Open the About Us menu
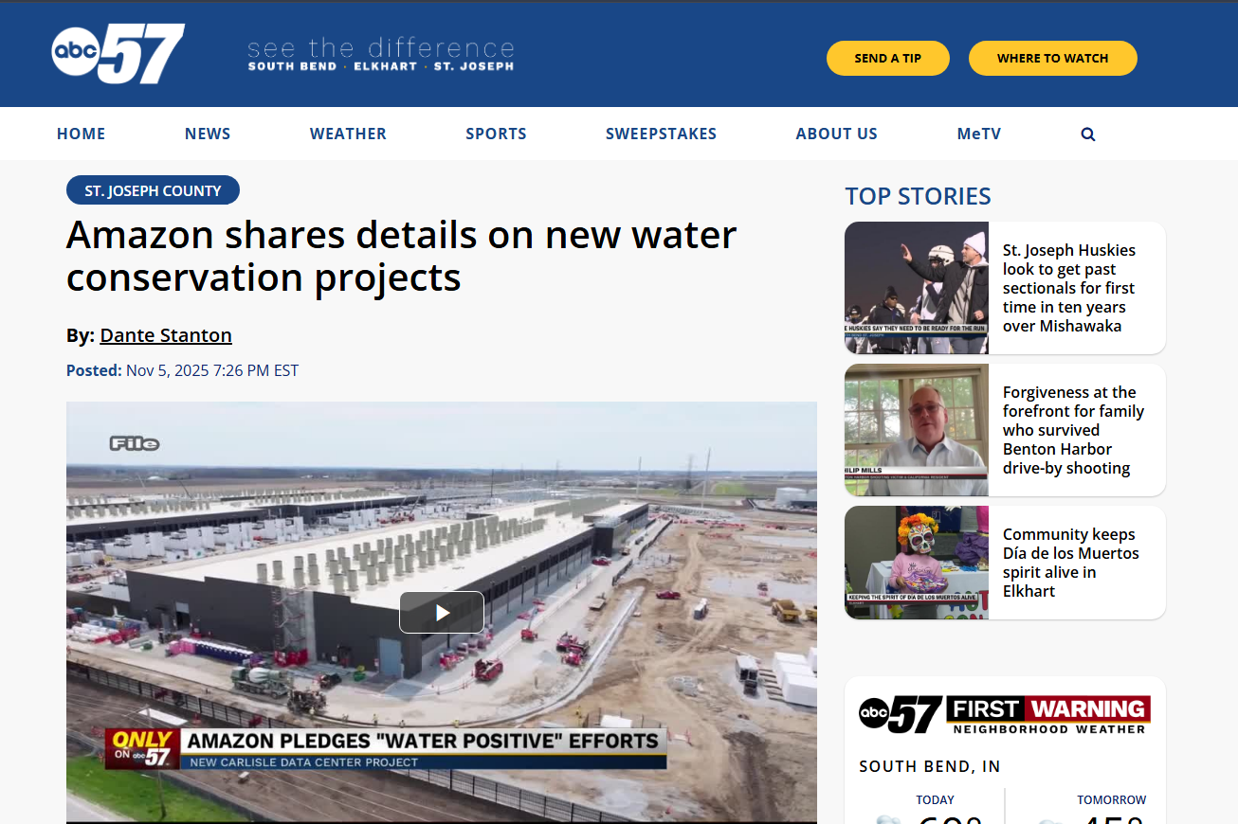Viewport: 1238px width, 824px height. click(836, 134)
